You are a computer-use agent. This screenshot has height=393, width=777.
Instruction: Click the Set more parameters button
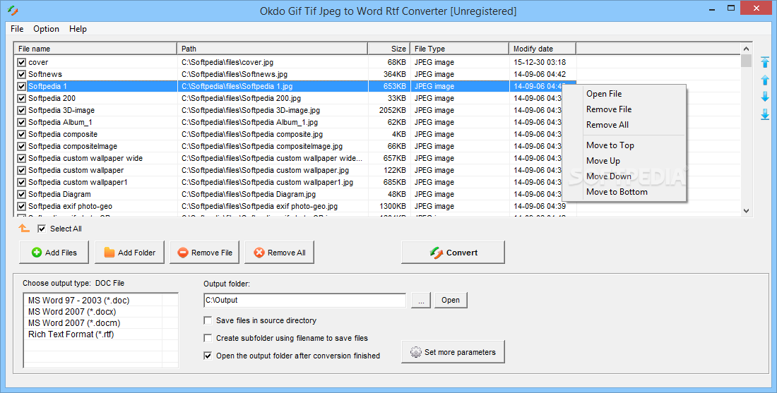coord(453,352)
